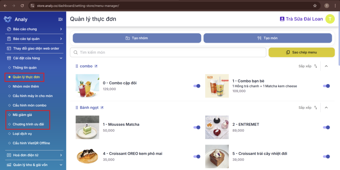
Task: Click the edit icon next to combo group
Action: (x=96, y=66)
